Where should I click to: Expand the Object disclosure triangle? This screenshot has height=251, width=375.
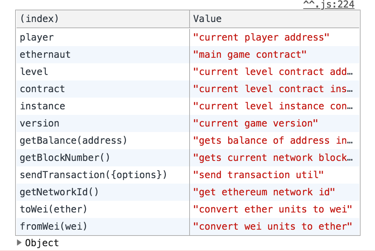point(19,243)
